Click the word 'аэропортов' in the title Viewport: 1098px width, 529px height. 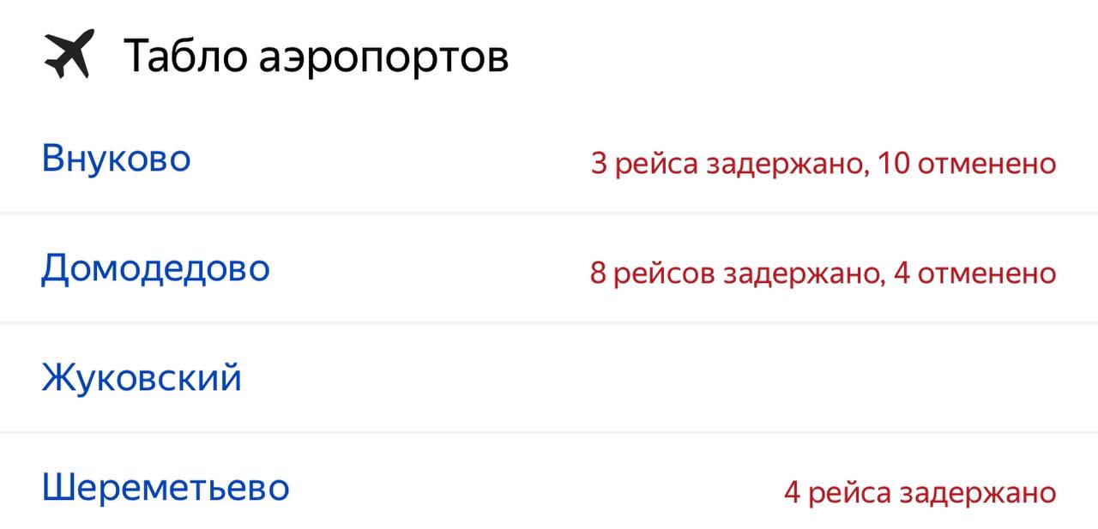(384, 57)
